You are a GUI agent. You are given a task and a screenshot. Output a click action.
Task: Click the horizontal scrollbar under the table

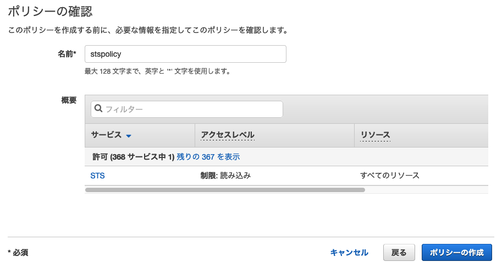pos(225,190)
